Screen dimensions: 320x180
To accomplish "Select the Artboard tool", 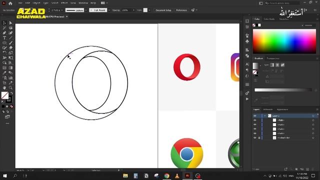I will click(x=4, y=83).
